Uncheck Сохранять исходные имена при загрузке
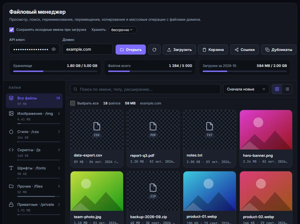The image size is (300, 224). pyautogui.click(x=12, y=30)
